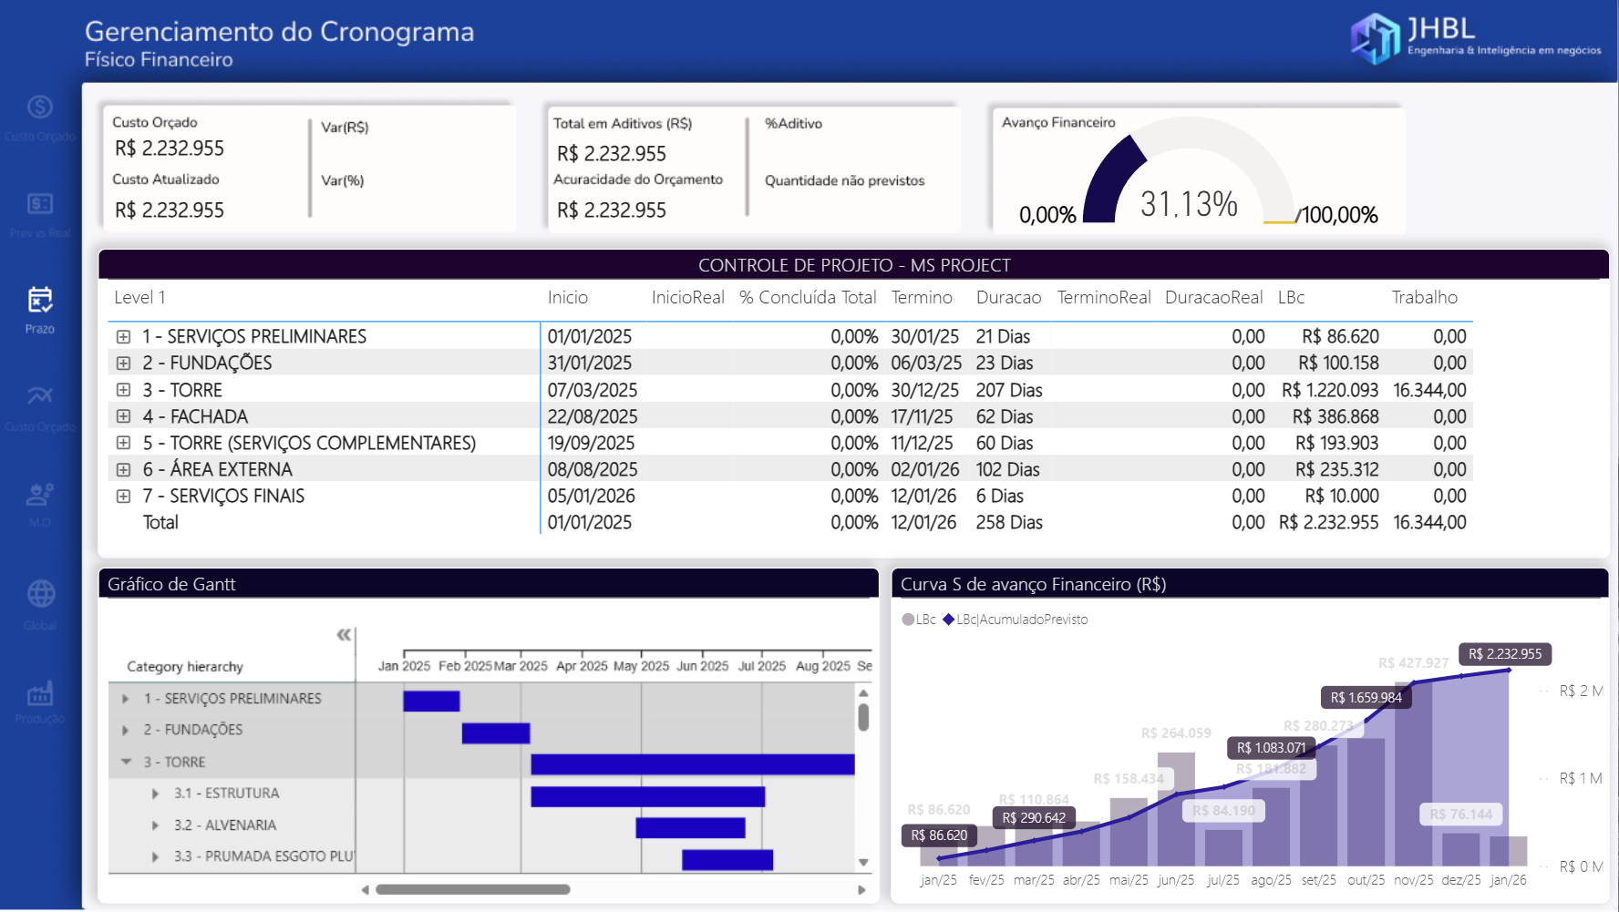The image size is (1619, 912).
Task: Select the SERVIÇOS PRELIMINARES Gantt bar
Action: pos(431,701)
